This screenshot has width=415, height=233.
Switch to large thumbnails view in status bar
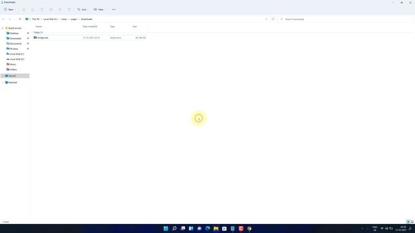pyautogui.click(x=412, y=222)
